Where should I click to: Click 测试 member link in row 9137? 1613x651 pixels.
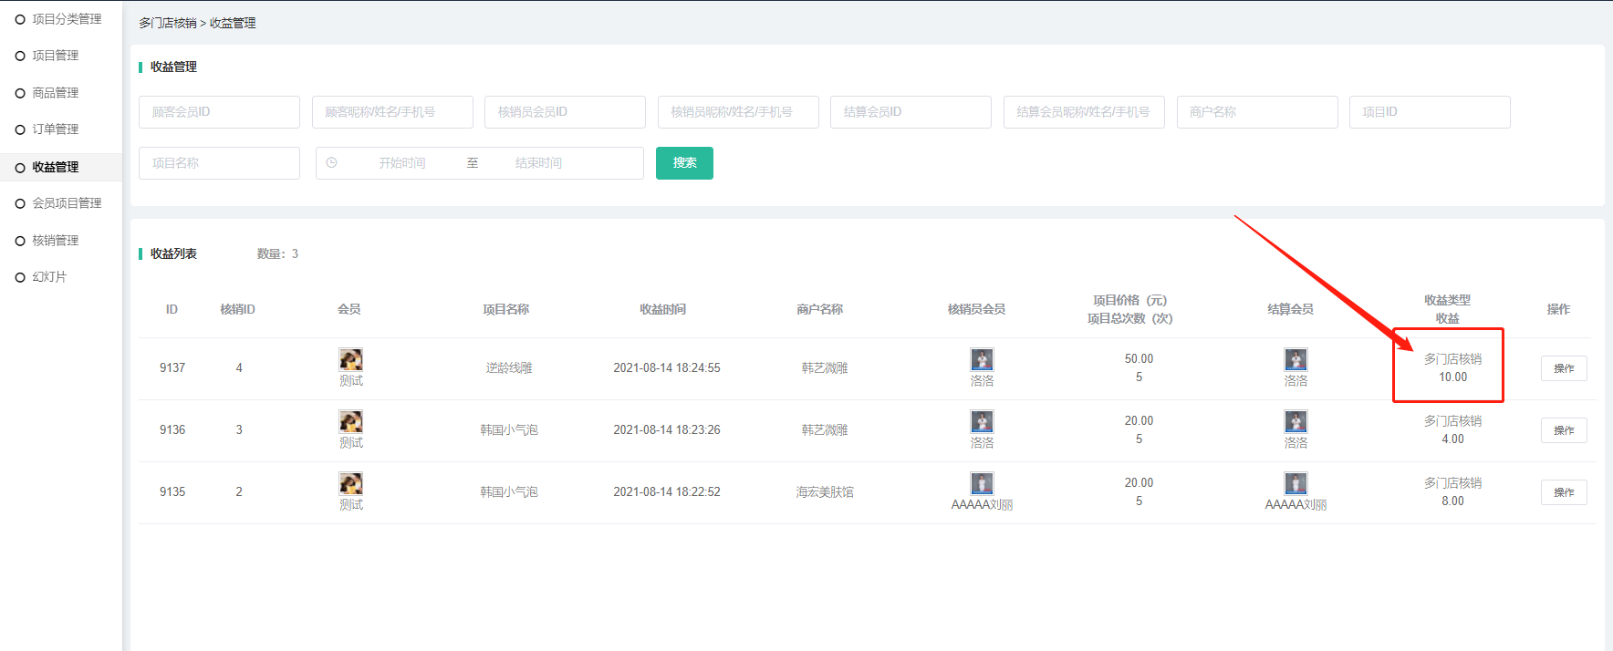click(351, 381)
